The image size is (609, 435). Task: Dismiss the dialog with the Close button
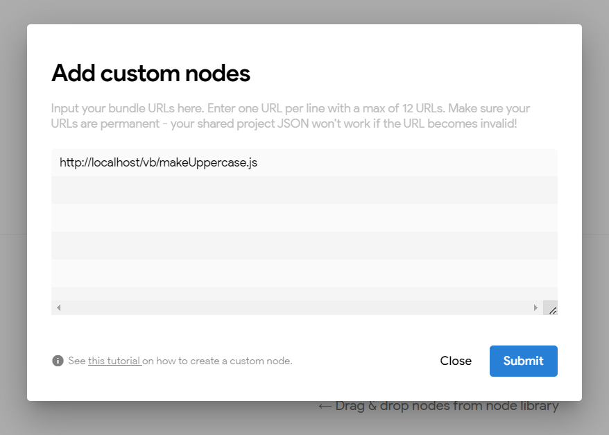456,361
